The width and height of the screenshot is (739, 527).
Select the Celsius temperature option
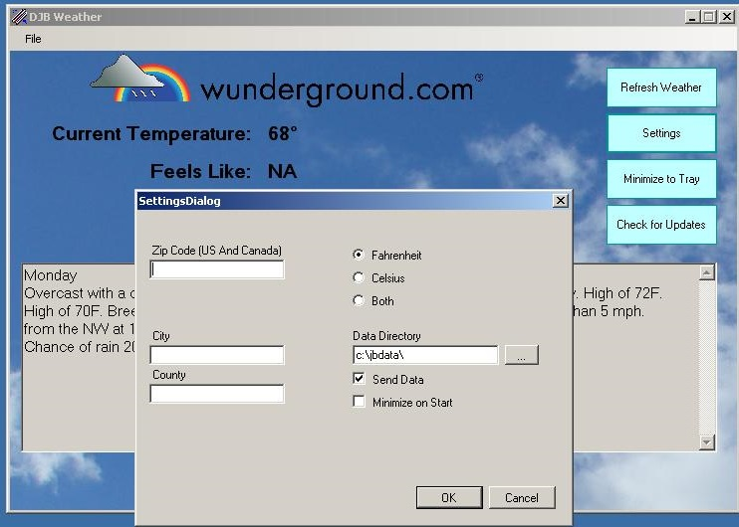[x=360, y=278]
